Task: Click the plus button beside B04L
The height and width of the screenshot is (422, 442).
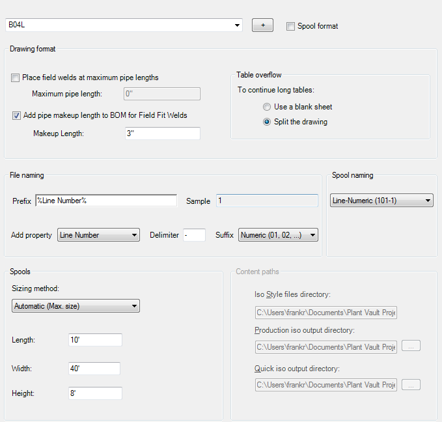Action: [262, 25]
